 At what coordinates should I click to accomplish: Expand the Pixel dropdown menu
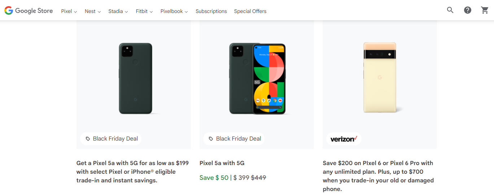(x=69, y=11)
